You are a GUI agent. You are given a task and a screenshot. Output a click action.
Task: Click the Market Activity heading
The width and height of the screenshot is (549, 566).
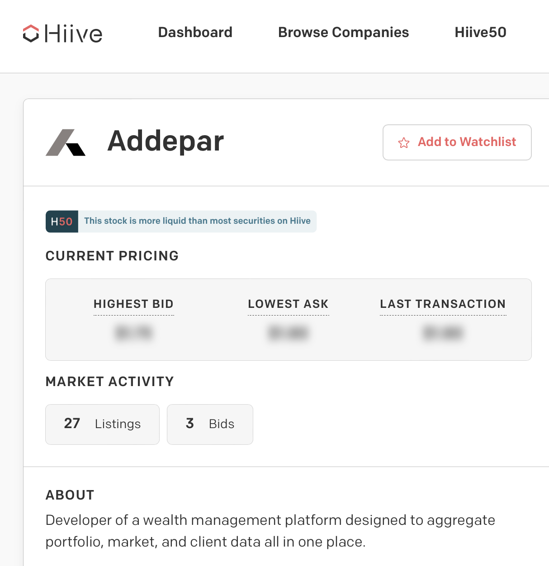[x=110, y=382]
